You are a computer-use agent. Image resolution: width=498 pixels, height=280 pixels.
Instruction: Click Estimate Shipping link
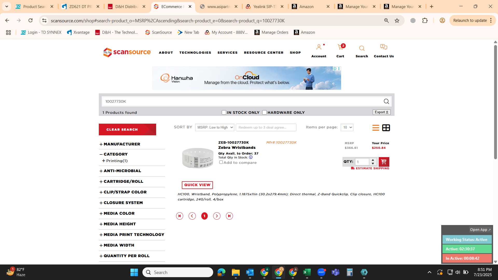tap(370, 168)
